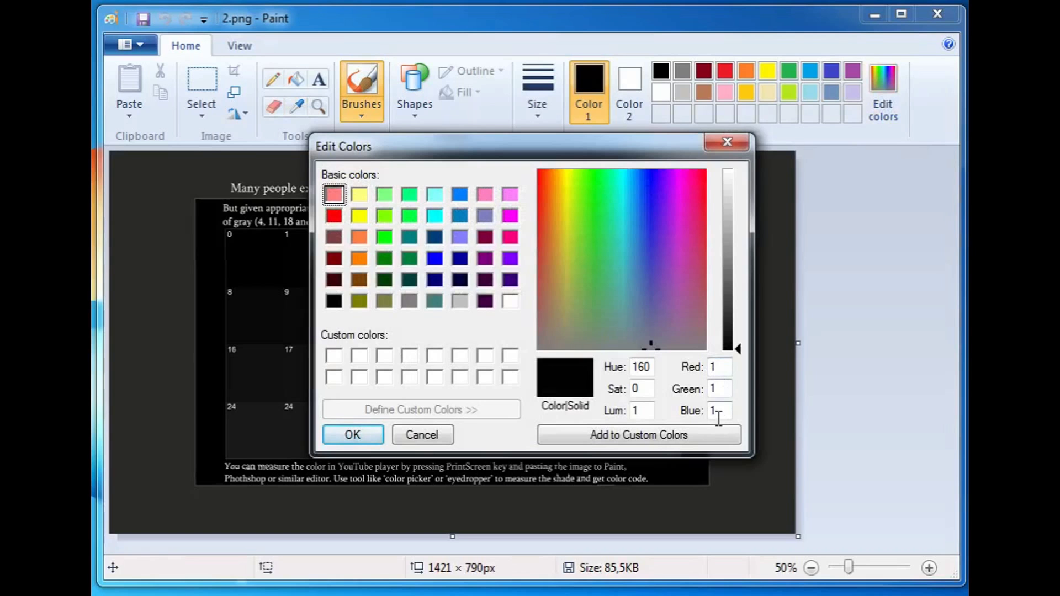Open the Paint application menu
Screen dimensions: 1060x596
(129, 44)
